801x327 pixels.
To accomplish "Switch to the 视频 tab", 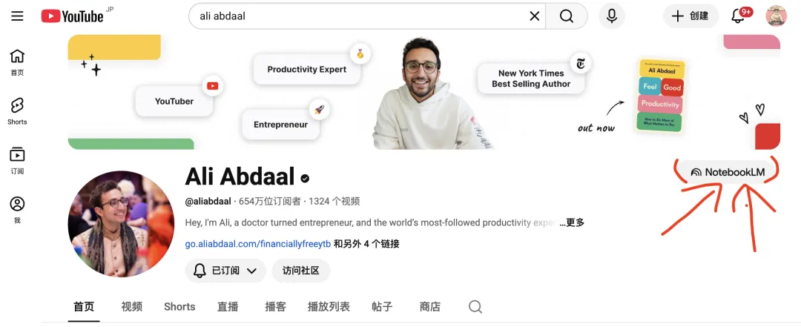I will (132, 306).
